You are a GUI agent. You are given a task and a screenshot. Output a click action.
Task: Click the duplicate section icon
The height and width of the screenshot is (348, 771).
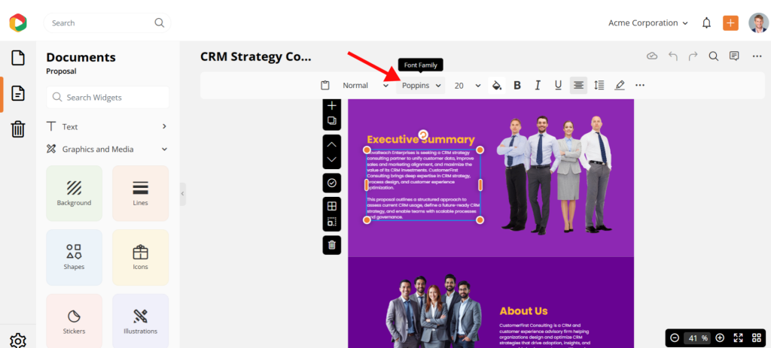pyautogui.click(x=332, y=120)
